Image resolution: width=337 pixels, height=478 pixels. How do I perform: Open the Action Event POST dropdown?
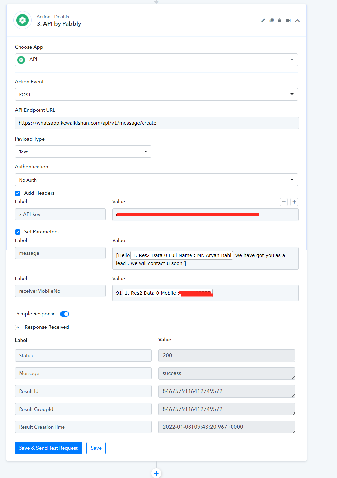(x=156, y=94)
